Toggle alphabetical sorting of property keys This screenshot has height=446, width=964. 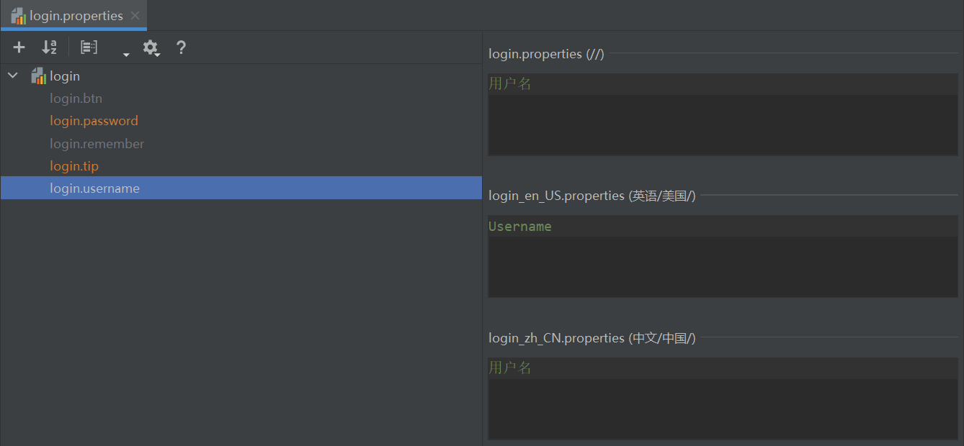point(49,47)
